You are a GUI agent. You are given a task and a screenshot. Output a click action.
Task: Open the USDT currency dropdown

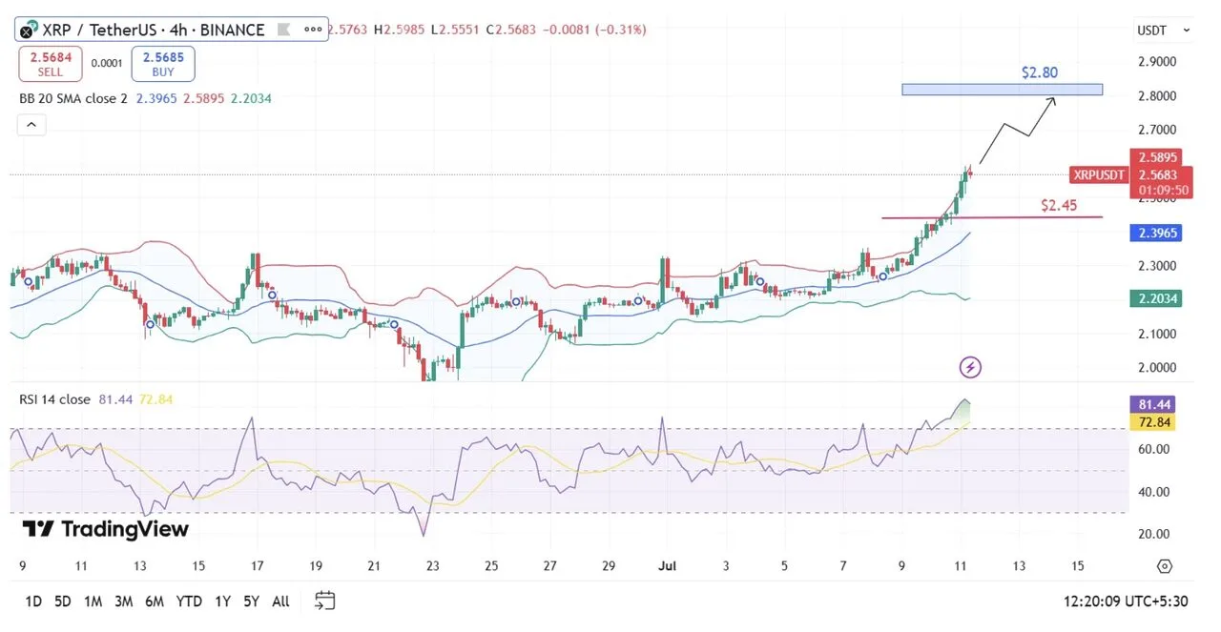1163,31
